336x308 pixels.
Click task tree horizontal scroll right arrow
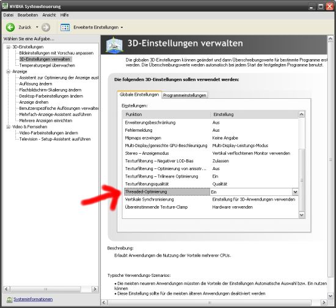[95, 289]
